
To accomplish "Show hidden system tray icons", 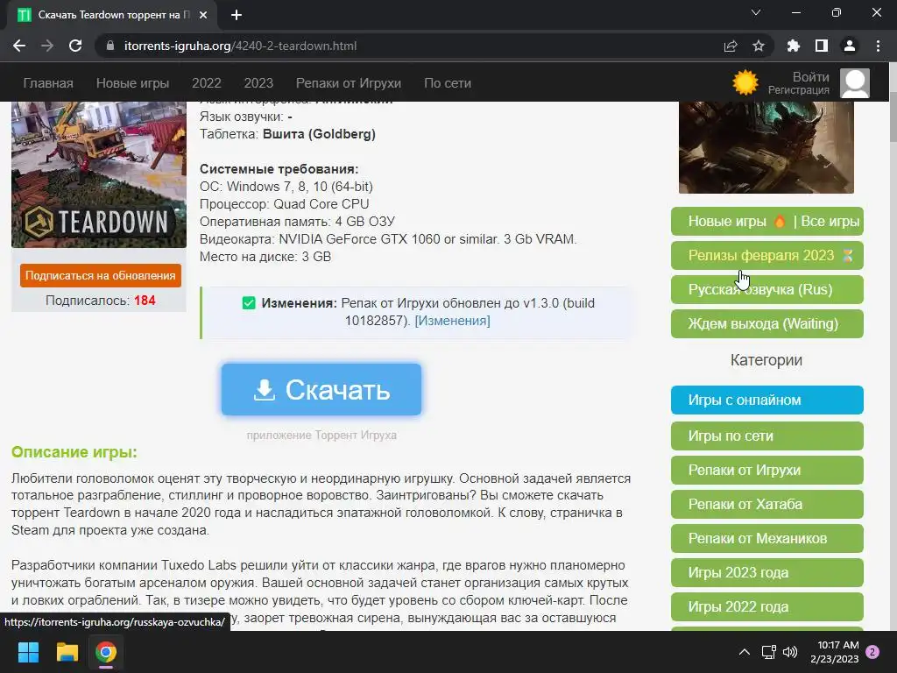I will [x=745, y=652].
